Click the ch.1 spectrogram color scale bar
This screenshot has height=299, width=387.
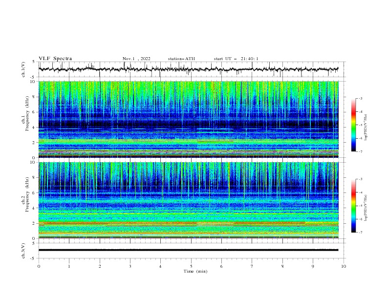353,125
